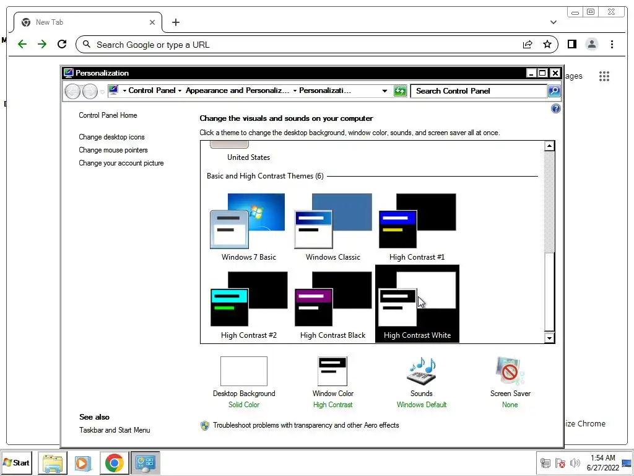634x476 pixels.
Task: Open Change your account picture link
Action: point(121,163)
